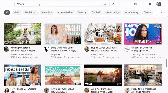Visit The Kelly Clarkson Show channel name
This screenshot has height=93, width=168.
[x=143, y=55]
